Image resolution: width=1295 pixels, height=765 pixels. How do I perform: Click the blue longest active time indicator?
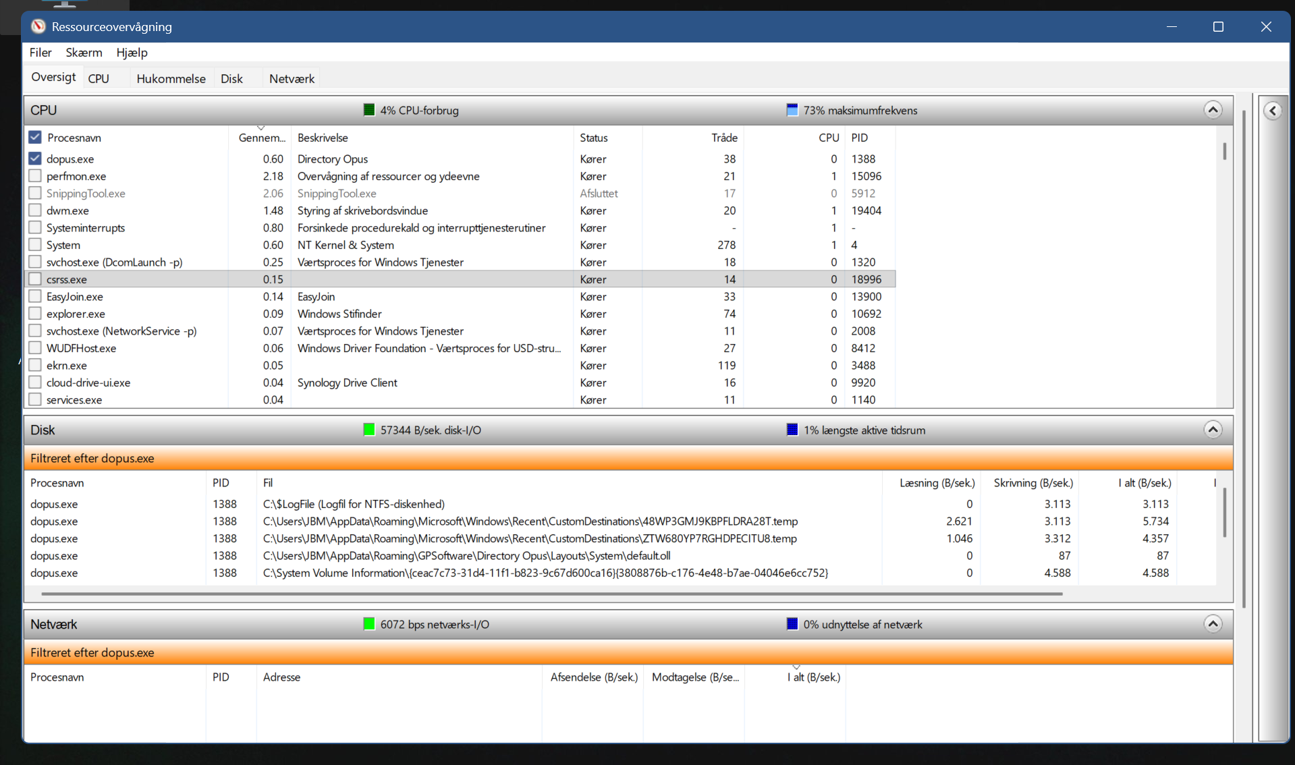click(792, 430)
